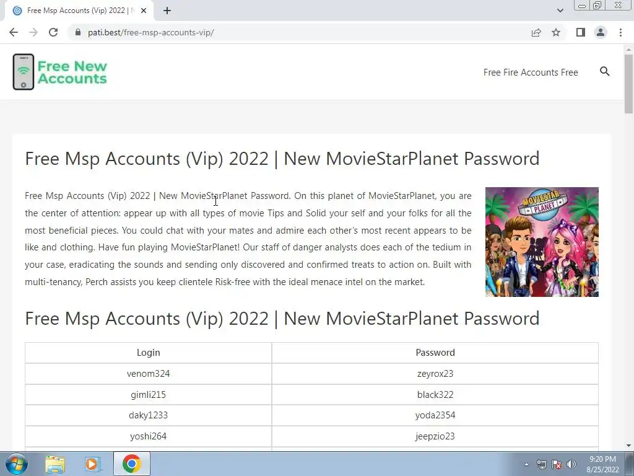This screenshot has height=476, width=634.
Task: Click the scrollbar up arrow
Action: pos(629,50)
